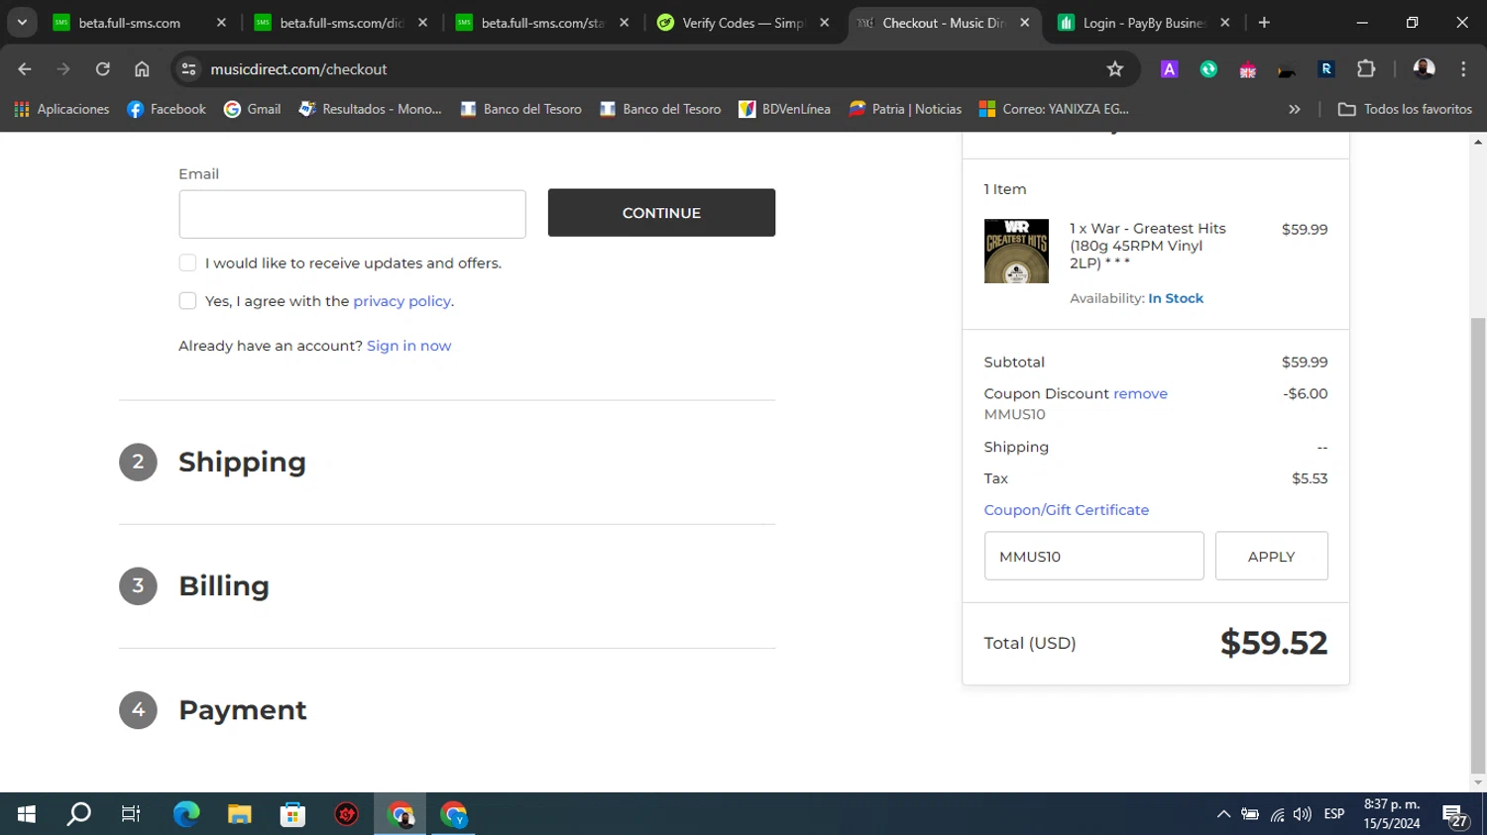Open the green circular extension icon

coord(1208,69)
